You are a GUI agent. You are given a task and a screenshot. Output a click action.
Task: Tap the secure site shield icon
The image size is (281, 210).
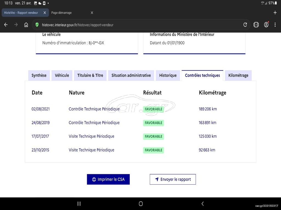pos(37,25)
